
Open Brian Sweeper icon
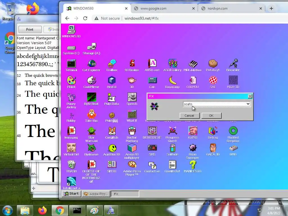click(x=192, y=151)
